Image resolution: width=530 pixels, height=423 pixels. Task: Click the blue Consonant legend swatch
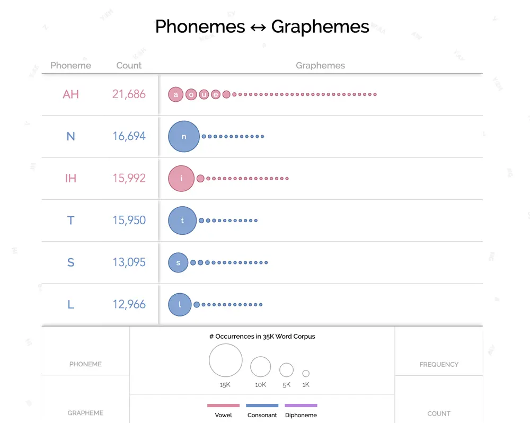262,406
